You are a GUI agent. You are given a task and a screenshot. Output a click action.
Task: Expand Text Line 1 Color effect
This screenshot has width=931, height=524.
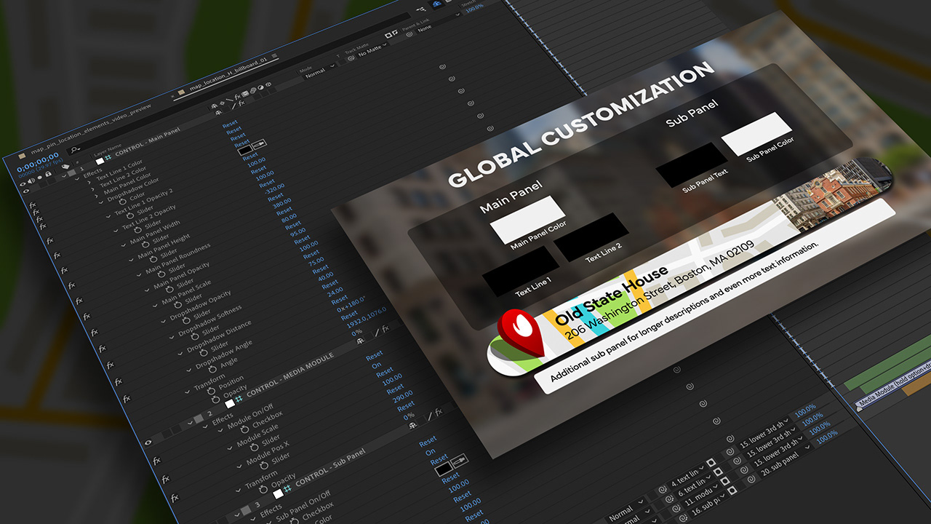point(89,182)
